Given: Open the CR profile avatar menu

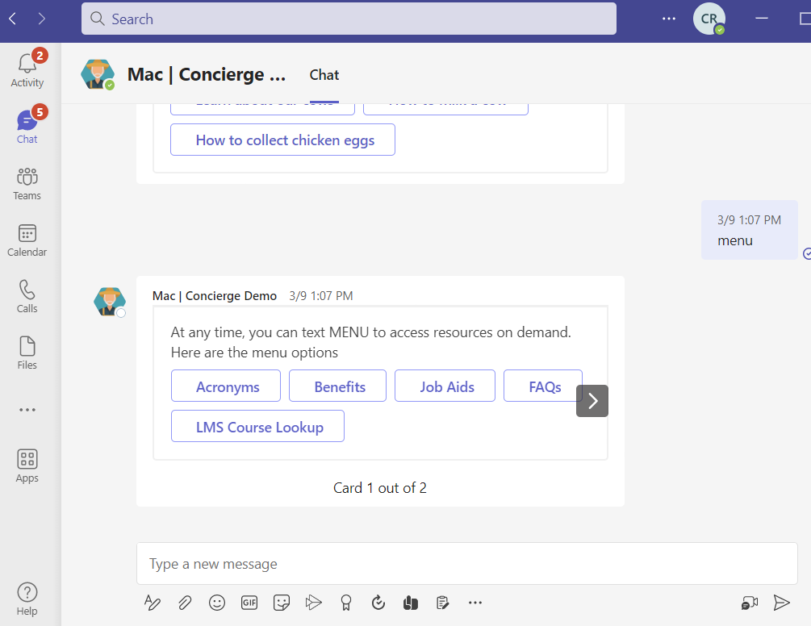Looking at the screenshot, I should click(x=709, y=19).
